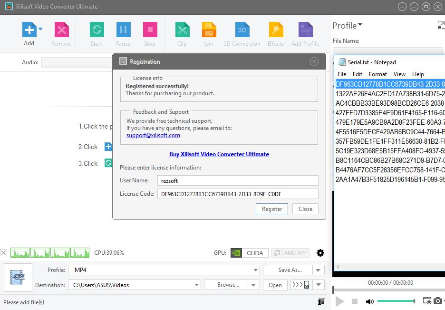The height and width of the screenshot is (310, 445).
Task: Open the Xilisoft main menu icon in title bar
Action: point(402,7)
